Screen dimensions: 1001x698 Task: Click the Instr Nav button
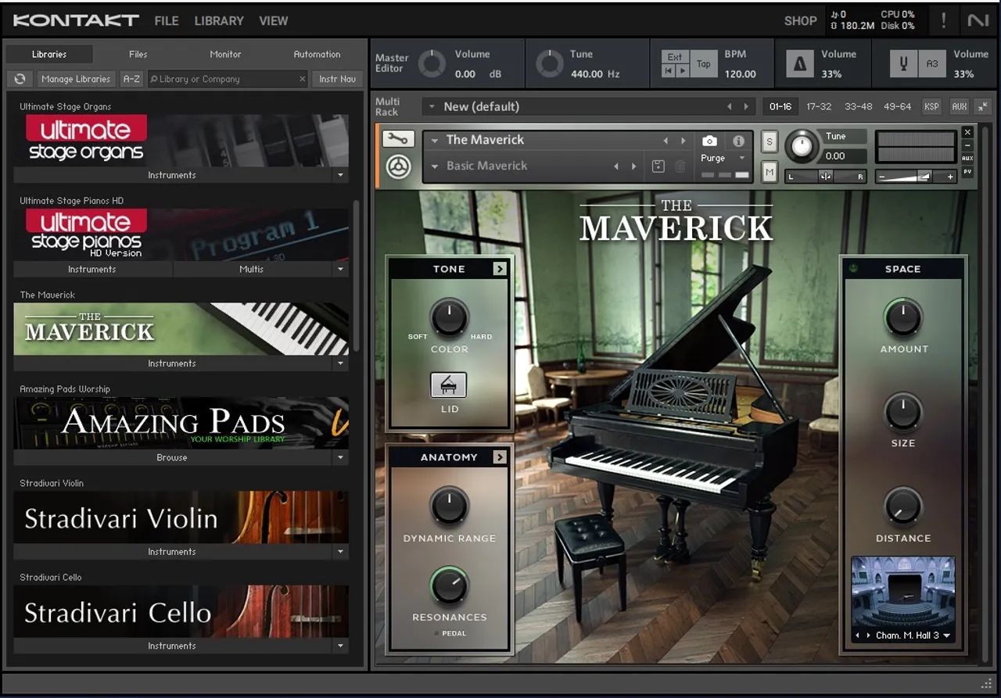(338, 79)
